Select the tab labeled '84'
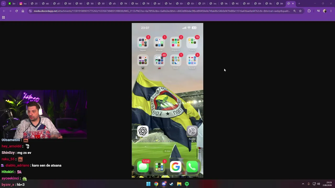Image resolution: width=335 pixels, height=188 pixels. pyautogui.click(x=280, y=4)
